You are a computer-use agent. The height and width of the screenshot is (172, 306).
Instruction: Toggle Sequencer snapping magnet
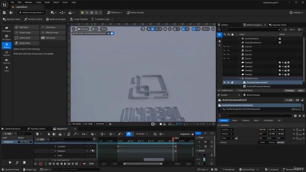pos(129,134)
